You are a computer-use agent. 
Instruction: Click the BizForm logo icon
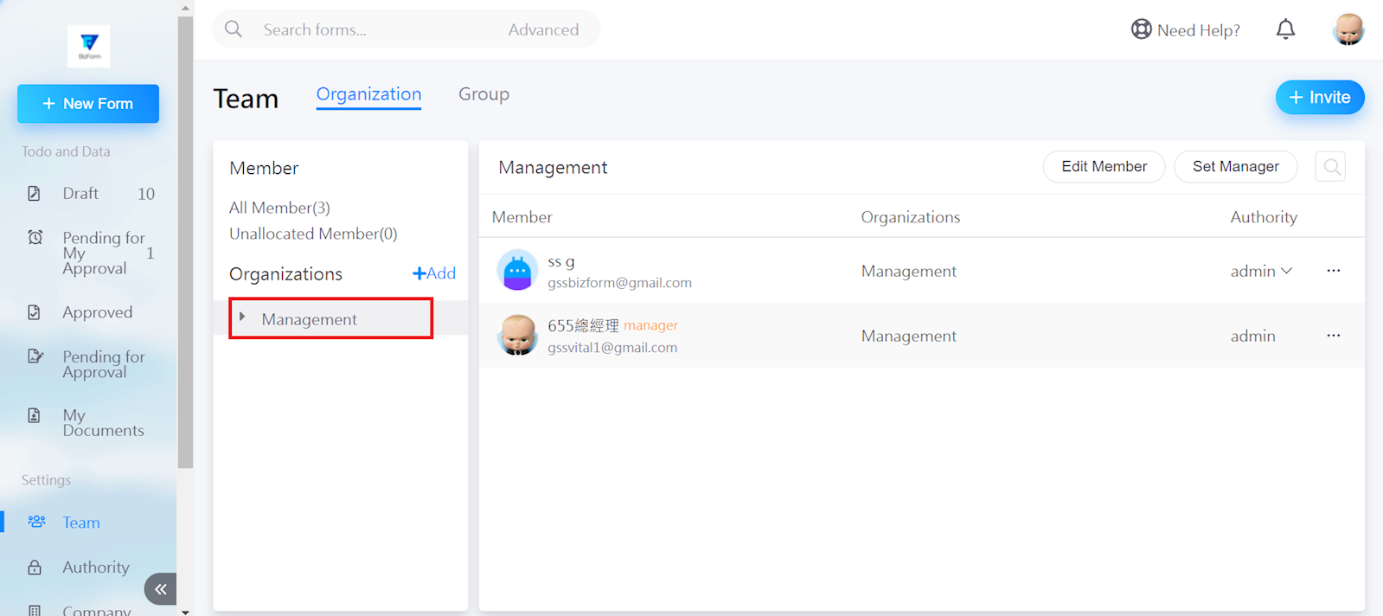tap(89, 46)
